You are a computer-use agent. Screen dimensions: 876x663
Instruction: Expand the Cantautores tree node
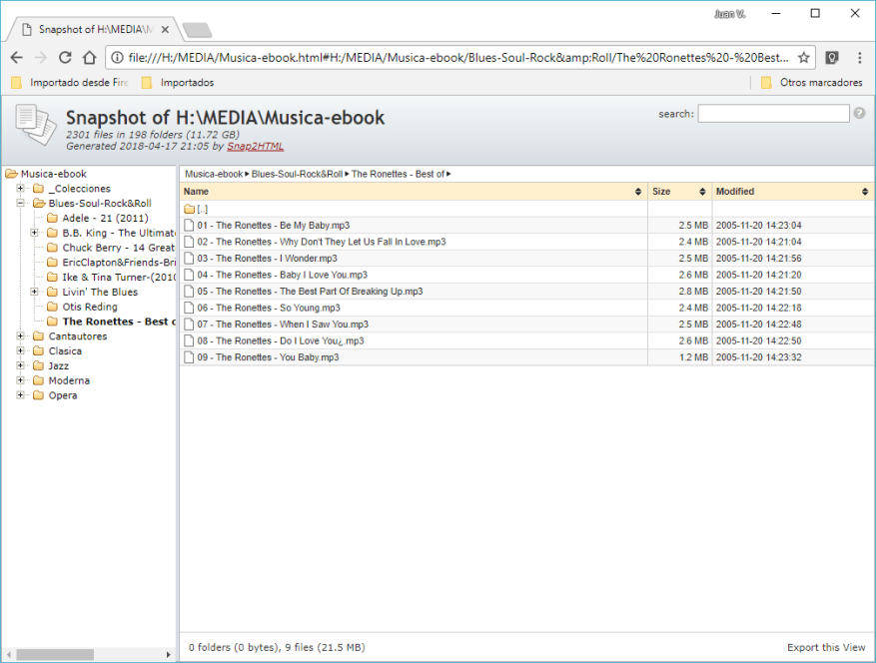[22, 335]
